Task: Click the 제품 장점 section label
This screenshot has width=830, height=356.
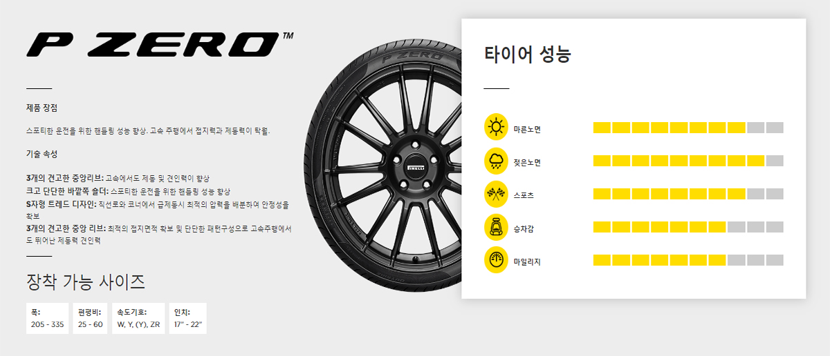Action: [41, 108]
